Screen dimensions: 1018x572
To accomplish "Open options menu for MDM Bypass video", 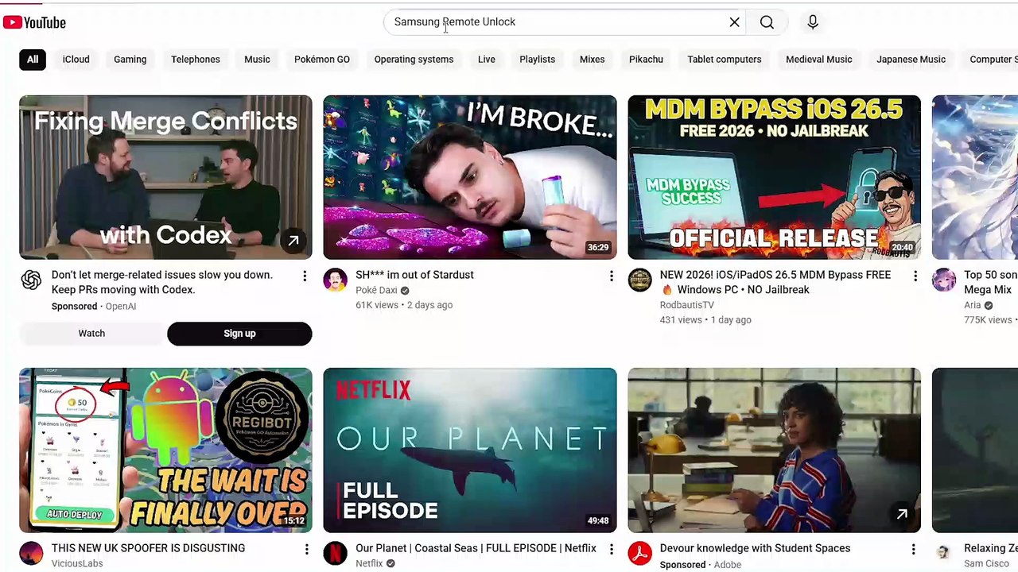I will point(915,276).
